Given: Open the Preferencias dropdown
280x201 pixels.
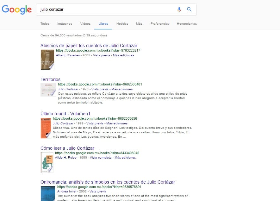Looking at the screenshot, I should (x=160, y=24).
